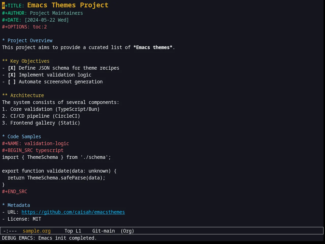Click the #+TITLE: keyword

[13, 6]
